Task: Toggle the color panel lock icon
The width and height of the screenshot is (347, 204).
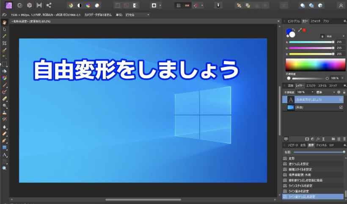Action: [x=322, y=36]
